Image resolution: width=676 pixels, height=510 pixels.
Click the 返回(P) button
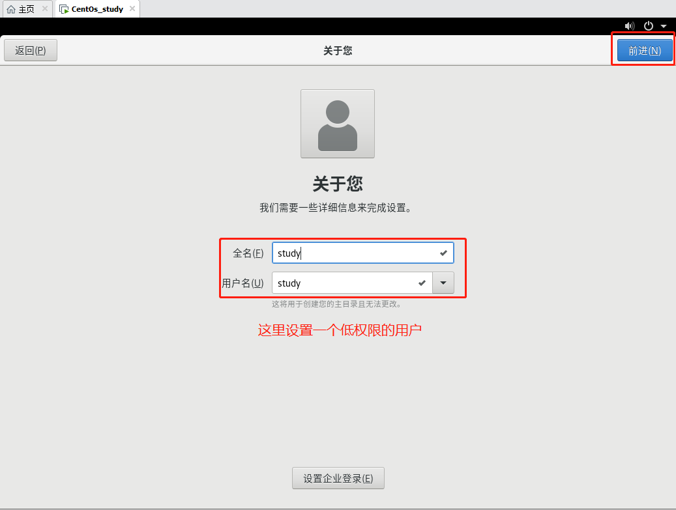[30, 50]
